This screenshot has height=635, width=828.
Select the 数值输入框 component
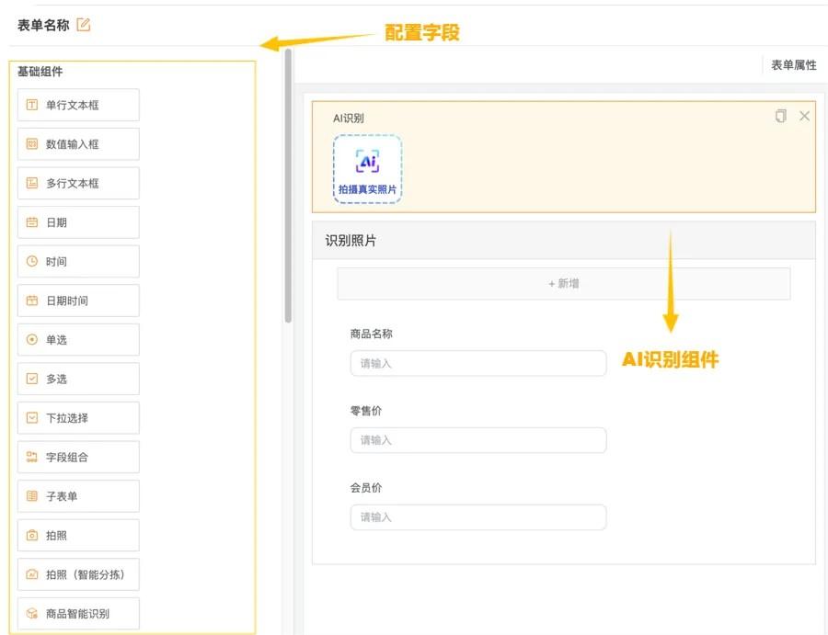point(78,144)
